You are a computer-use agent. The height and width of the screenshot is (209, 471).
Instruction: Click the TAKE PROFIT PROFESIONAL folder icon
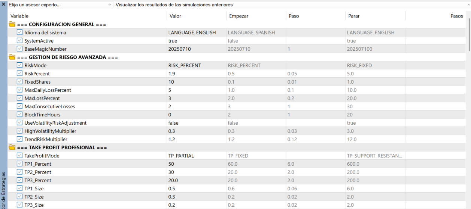[x=12, y=148]
